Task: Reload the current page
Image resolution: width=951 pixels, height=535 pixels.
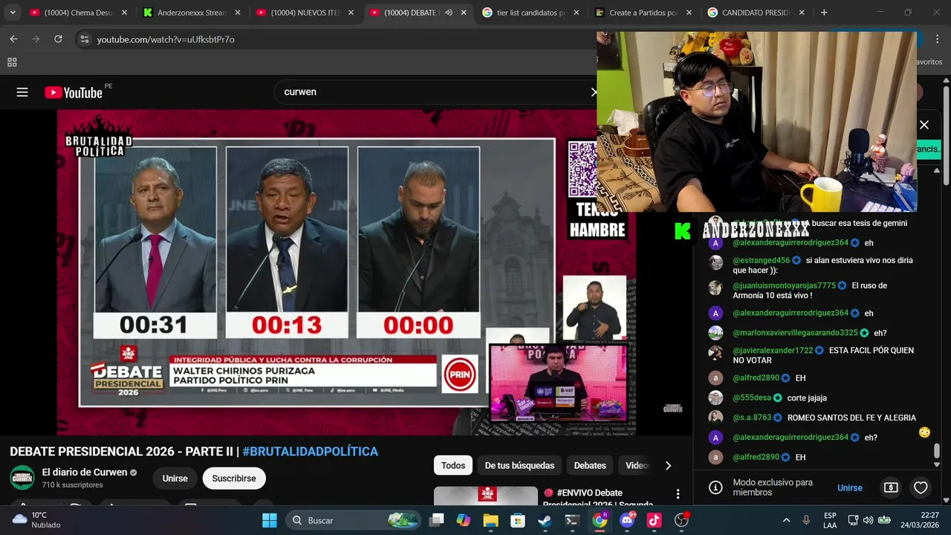Action: point(58,39)
